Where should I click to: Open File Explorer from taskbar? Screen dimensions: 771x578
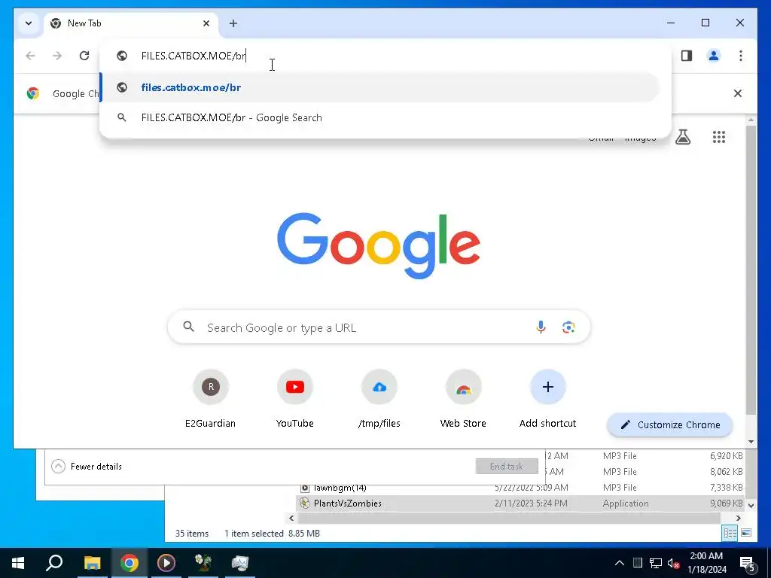92,563
